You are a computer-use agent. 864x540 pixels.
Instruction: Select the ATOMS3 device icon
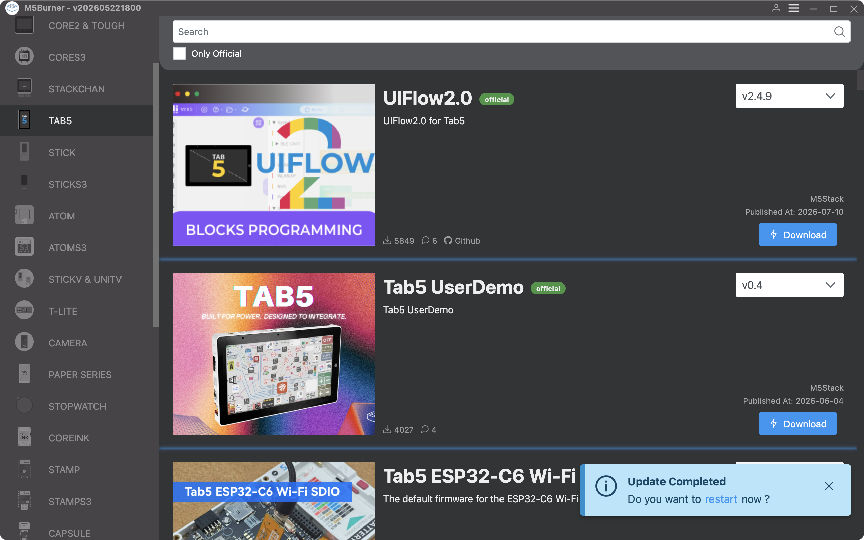[x=24, y=247]
